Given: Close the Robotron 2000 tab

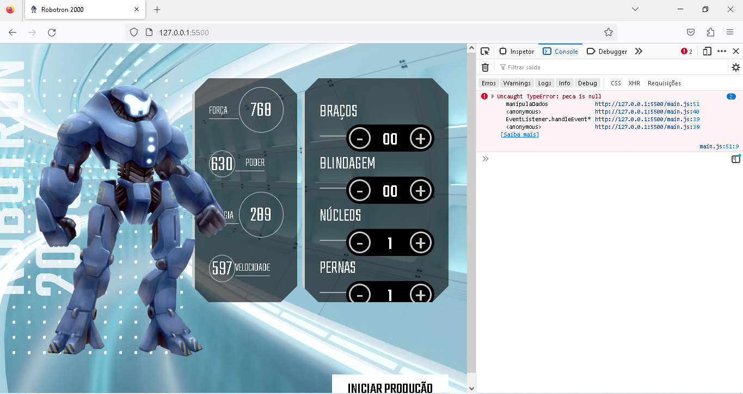Looking at the screenshot, I should coord(136,9).
